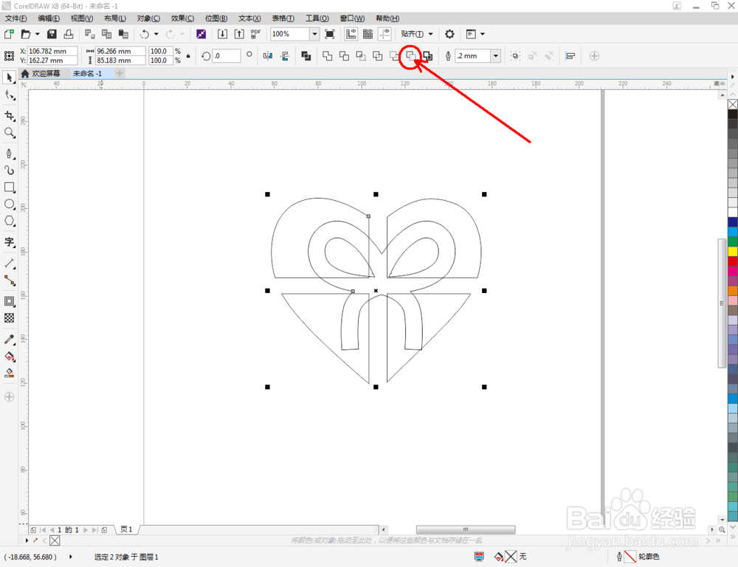The height and width of the screenshot is (567, 738).
Task: Click the Paste icon in standard toolbar
Action: pos(123,34)
